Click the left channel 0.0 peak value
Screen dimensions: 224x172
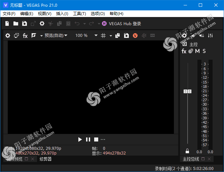coord(199,152)
